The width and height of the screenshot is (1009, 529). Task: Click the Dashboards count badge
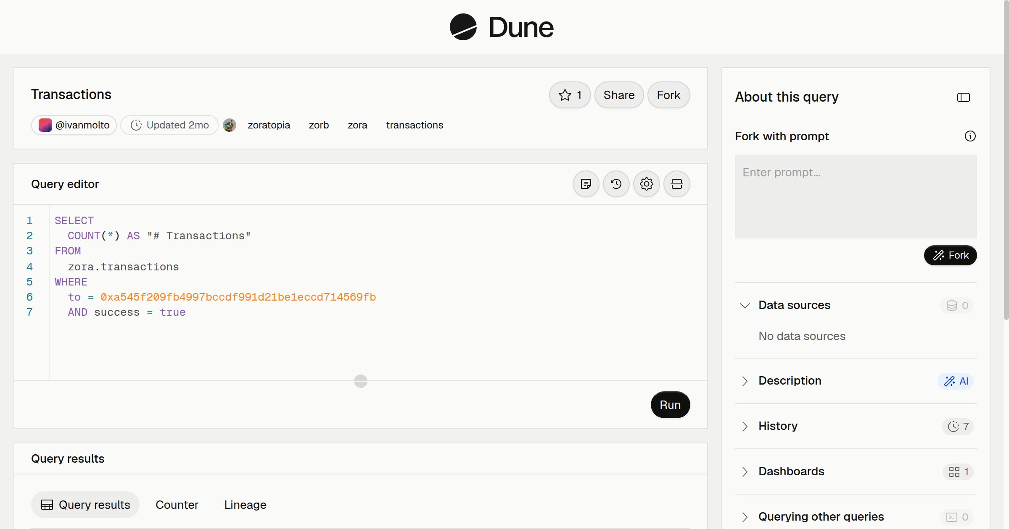958,471
